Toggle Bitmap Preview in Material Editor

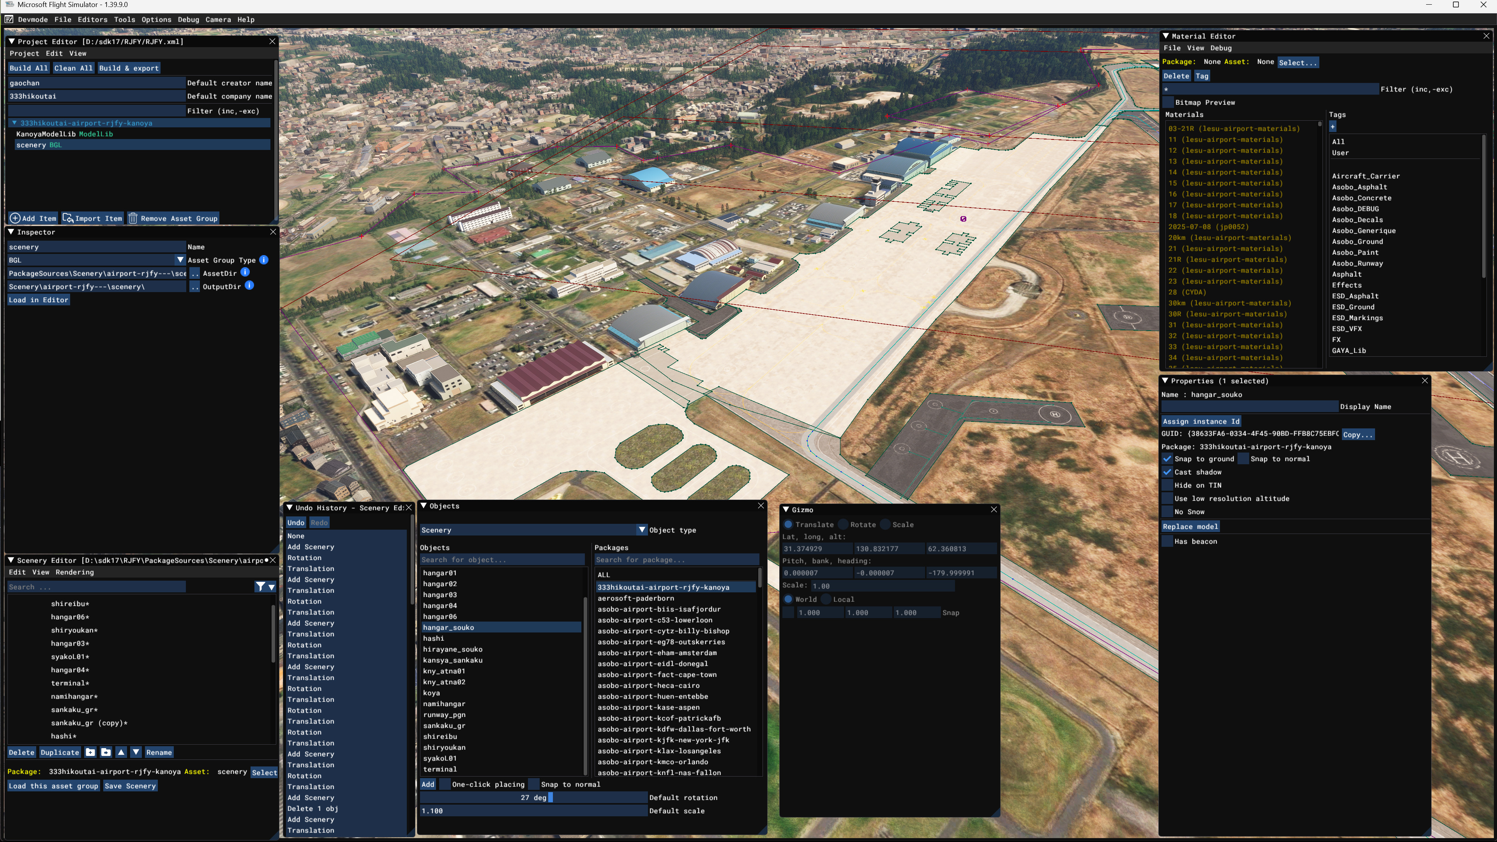pos(1168,102)
